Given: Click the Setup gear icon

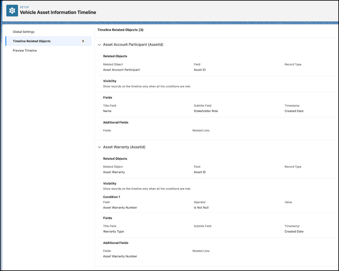Looking at the screenshot, I should tap(12, 10).
